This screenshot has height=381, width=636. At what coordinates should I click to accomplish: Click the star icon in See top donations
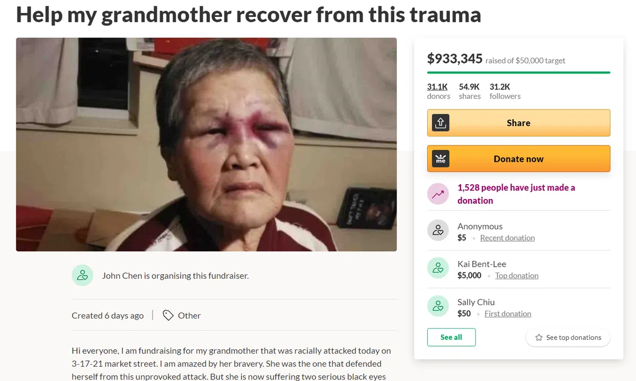539,338
